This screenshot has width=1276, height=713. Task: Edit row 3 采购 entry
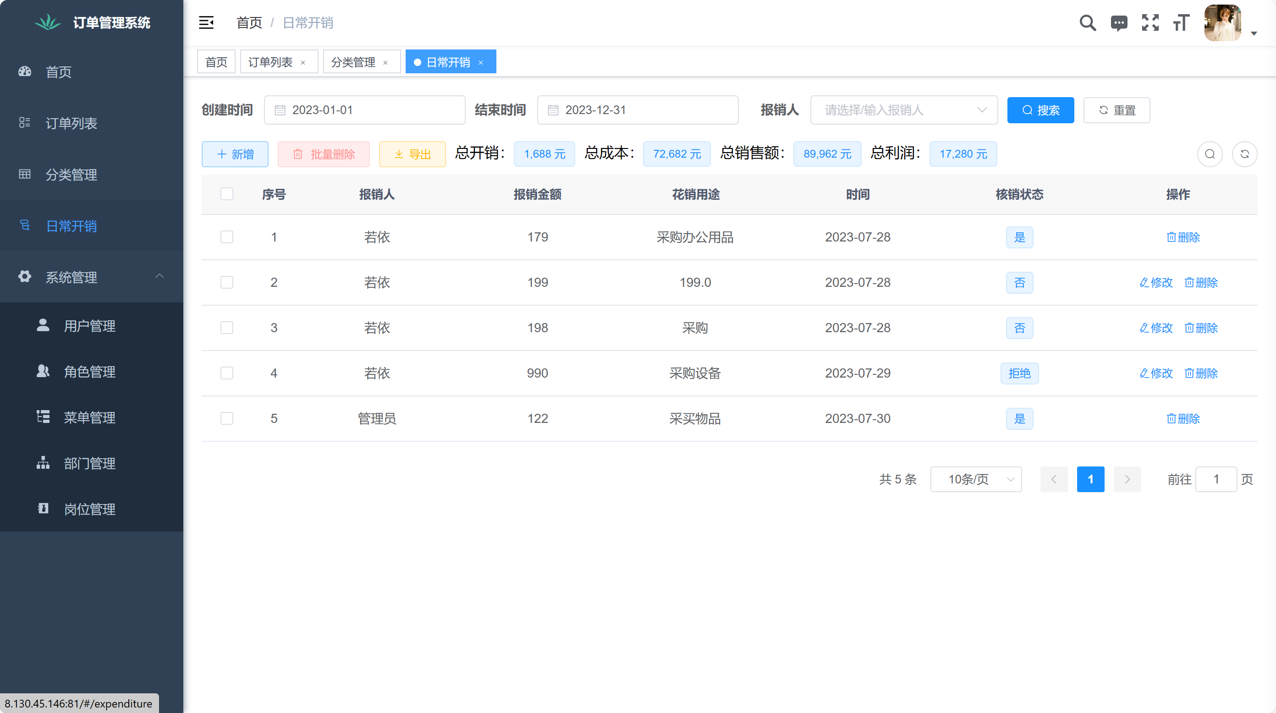click(1156, 328)
